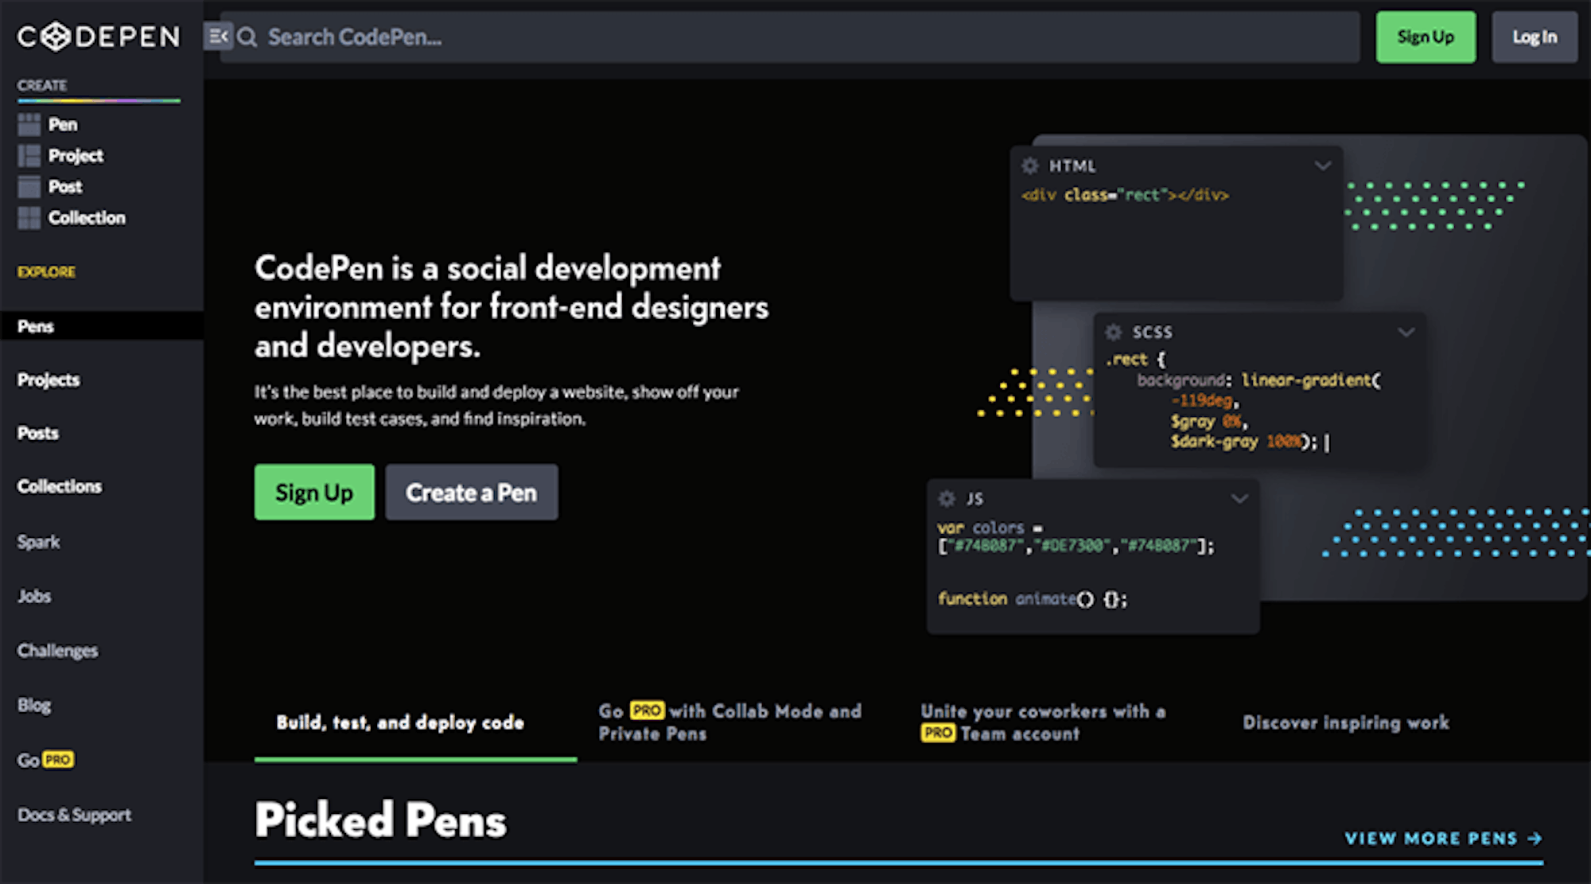Switch to Collab Mode and Private Pens tab
The image size is (1591, 884).
(x=730, y=722)
